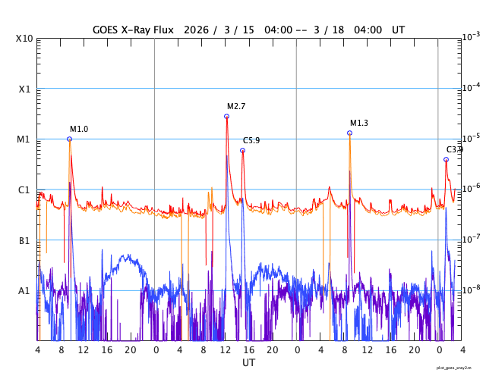
Task: Select the M1.3 flare peak circle marker
Action: click(x=349, y=133)
